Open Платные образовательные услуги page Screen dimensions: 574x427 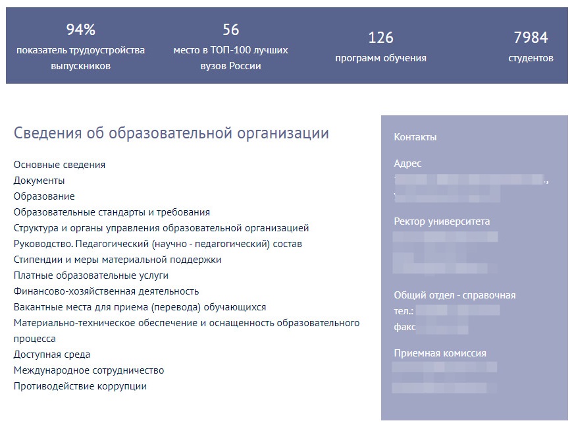pos(91,275)
